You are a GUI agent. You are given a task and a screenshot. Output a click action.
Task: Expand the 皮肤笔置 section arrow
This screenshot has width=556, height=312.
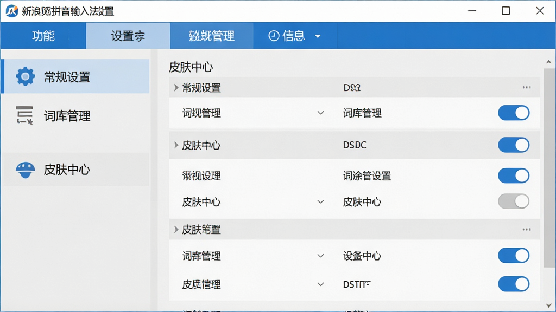(176, 230)
